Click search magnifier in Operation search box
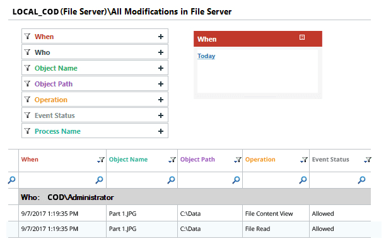The image size is (386, 241). (x=303, y=180)
